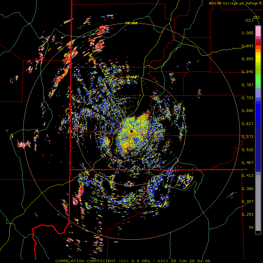Image resolution: width=263 pixels, height=263 pixels.
Task: Click the 0.787 scale value
Action: point(248,85)
